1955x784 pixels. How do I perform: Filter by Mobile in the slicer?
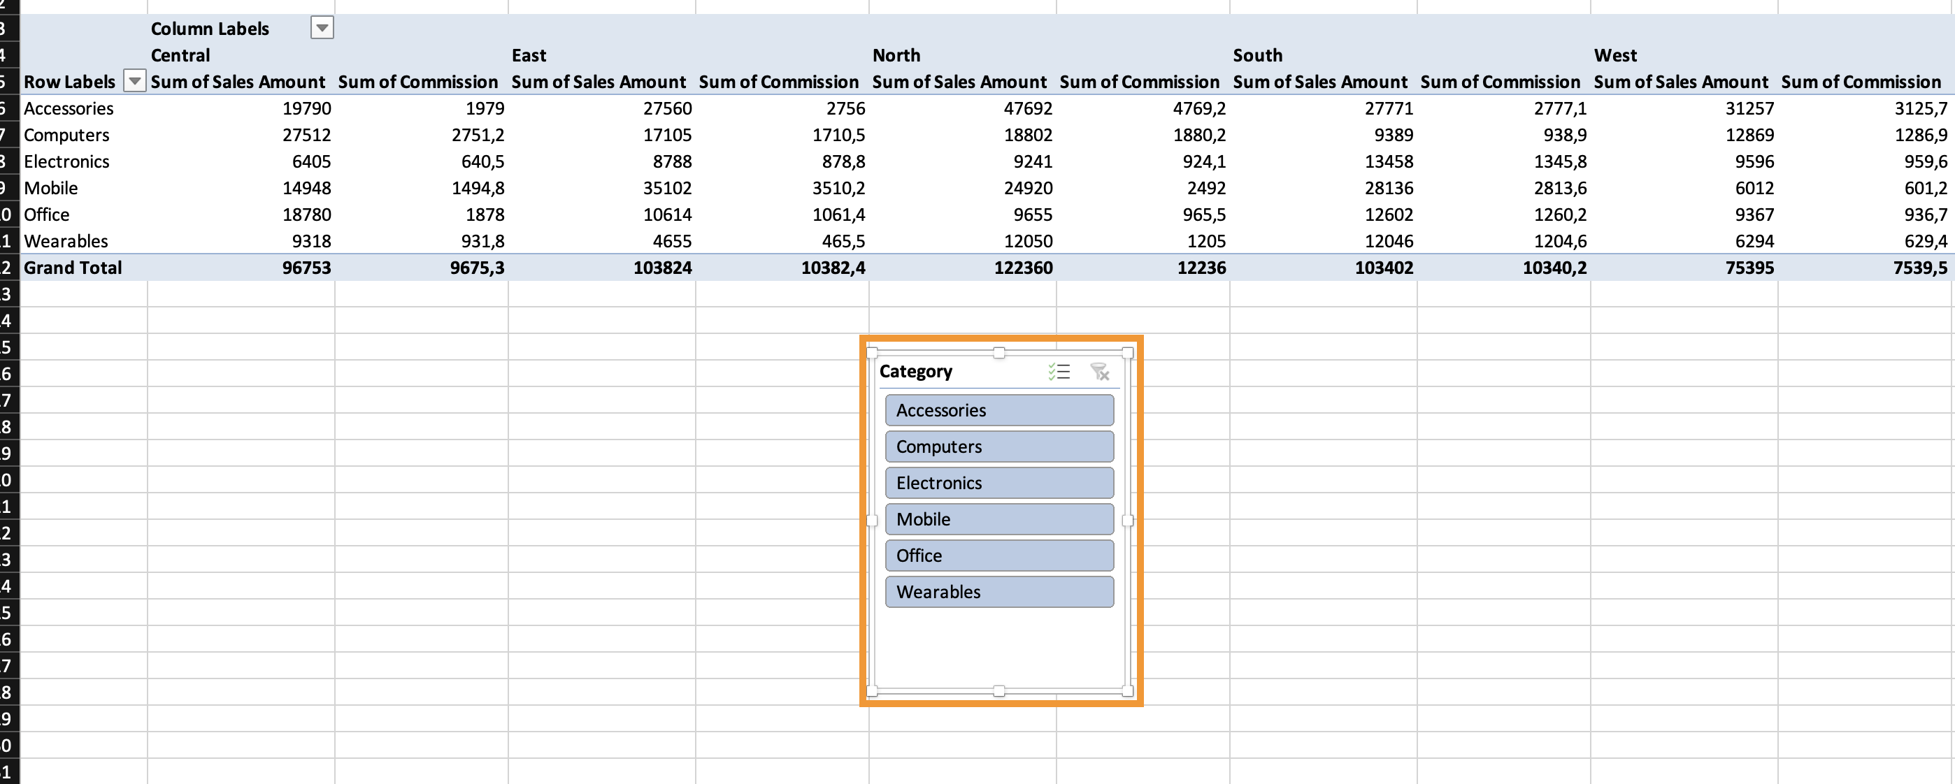tap(998, 519)
